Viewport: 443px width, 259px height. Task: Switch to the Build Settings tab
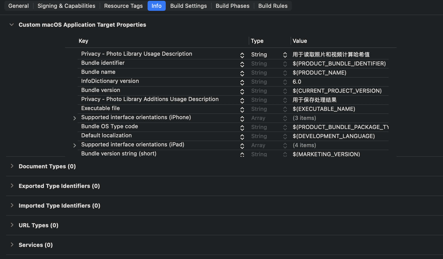(x=188, y=6)
